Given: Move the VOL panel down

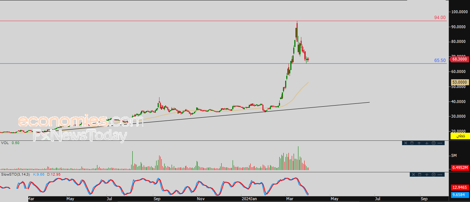Looking at the screenshot, I should point(426,143).
